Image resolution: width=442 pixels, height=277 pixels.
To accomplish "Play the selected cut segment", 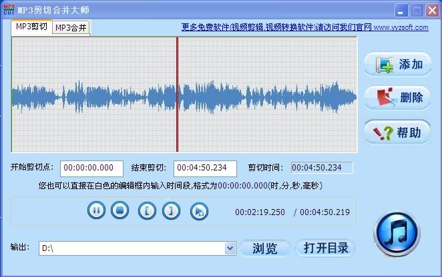I will click(x=198, y=211).
